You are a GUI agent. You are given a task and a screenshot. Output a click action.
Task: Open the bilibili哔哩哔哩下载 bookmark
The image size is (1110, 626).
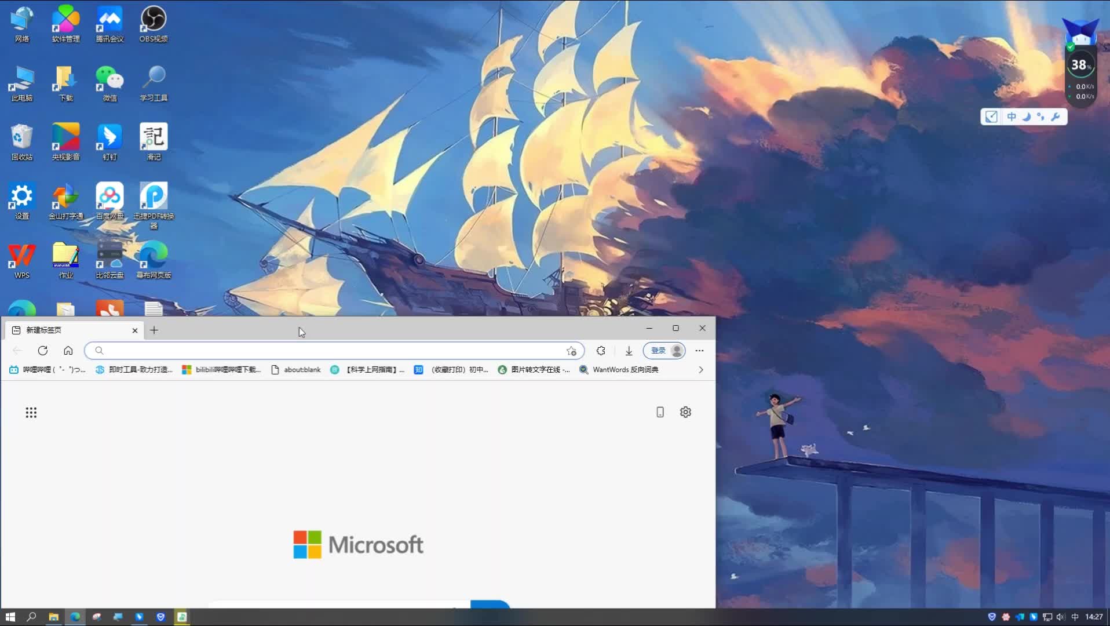pyautogui.click(x=222, y=370)
